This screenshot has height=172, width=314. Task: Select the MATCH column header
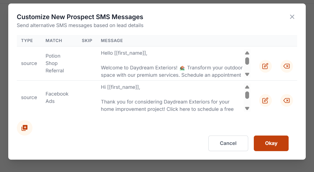coord(54,41)
